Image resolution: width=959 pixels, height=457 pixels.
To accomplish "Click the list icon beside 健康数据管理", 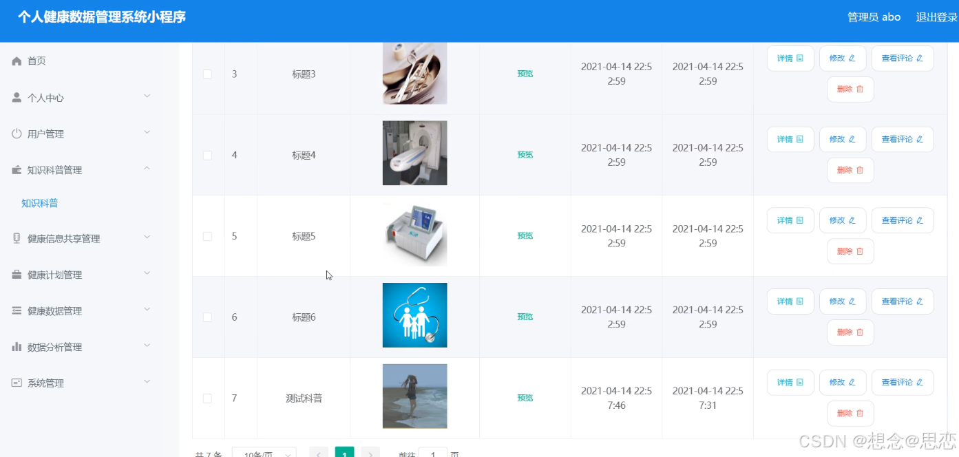I will tap(17, 310).
